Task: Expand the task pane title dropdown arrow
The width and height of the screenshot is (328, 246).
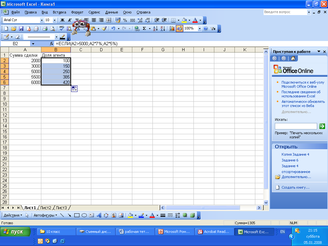Action: [x=319, y=52]
